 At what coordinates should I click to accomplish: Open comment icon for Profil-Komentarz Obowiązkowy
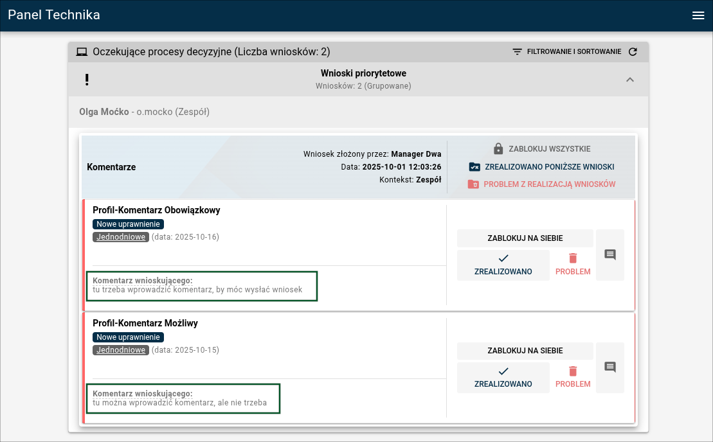click(x=610, y=255)
